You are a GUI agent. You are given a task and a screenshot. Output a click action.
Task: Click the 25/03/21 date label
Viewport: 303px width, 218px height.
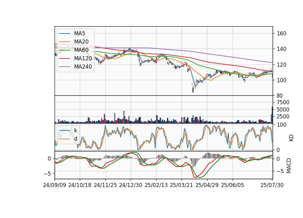pos(181,185)
